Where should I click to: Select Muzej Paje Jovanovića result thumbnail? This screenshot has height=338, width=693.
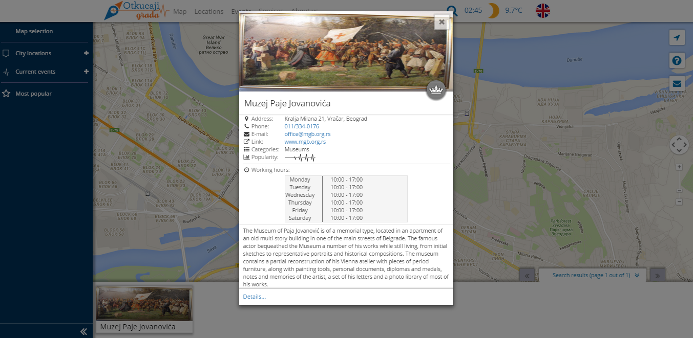[x=144, y=309]
